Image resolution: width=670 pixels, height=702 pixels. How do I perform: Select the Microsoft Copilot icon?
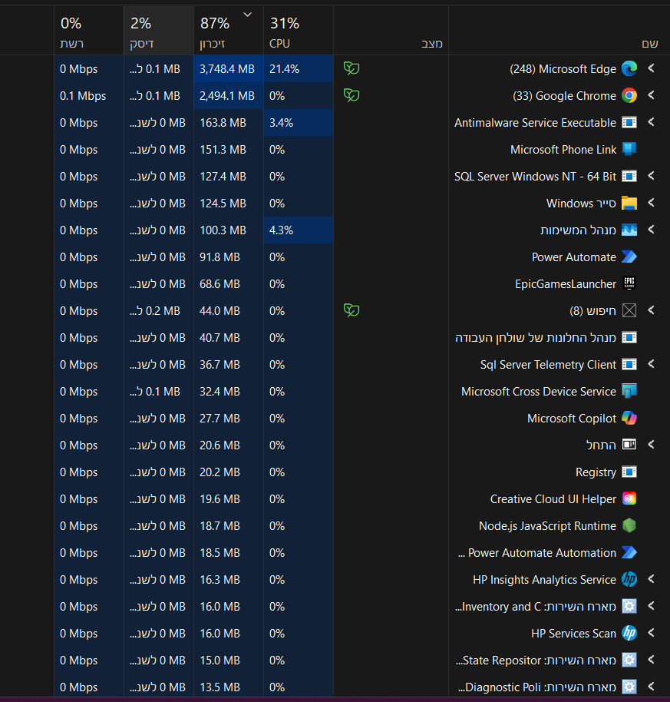tap(629, 419)
